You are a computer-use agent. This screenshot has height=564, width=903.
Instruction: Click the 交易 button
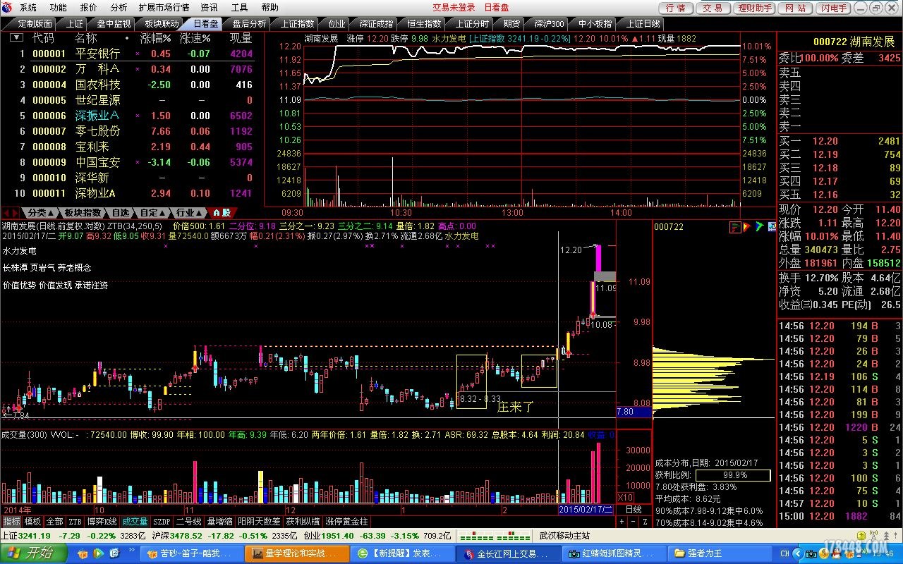point(713,8)
